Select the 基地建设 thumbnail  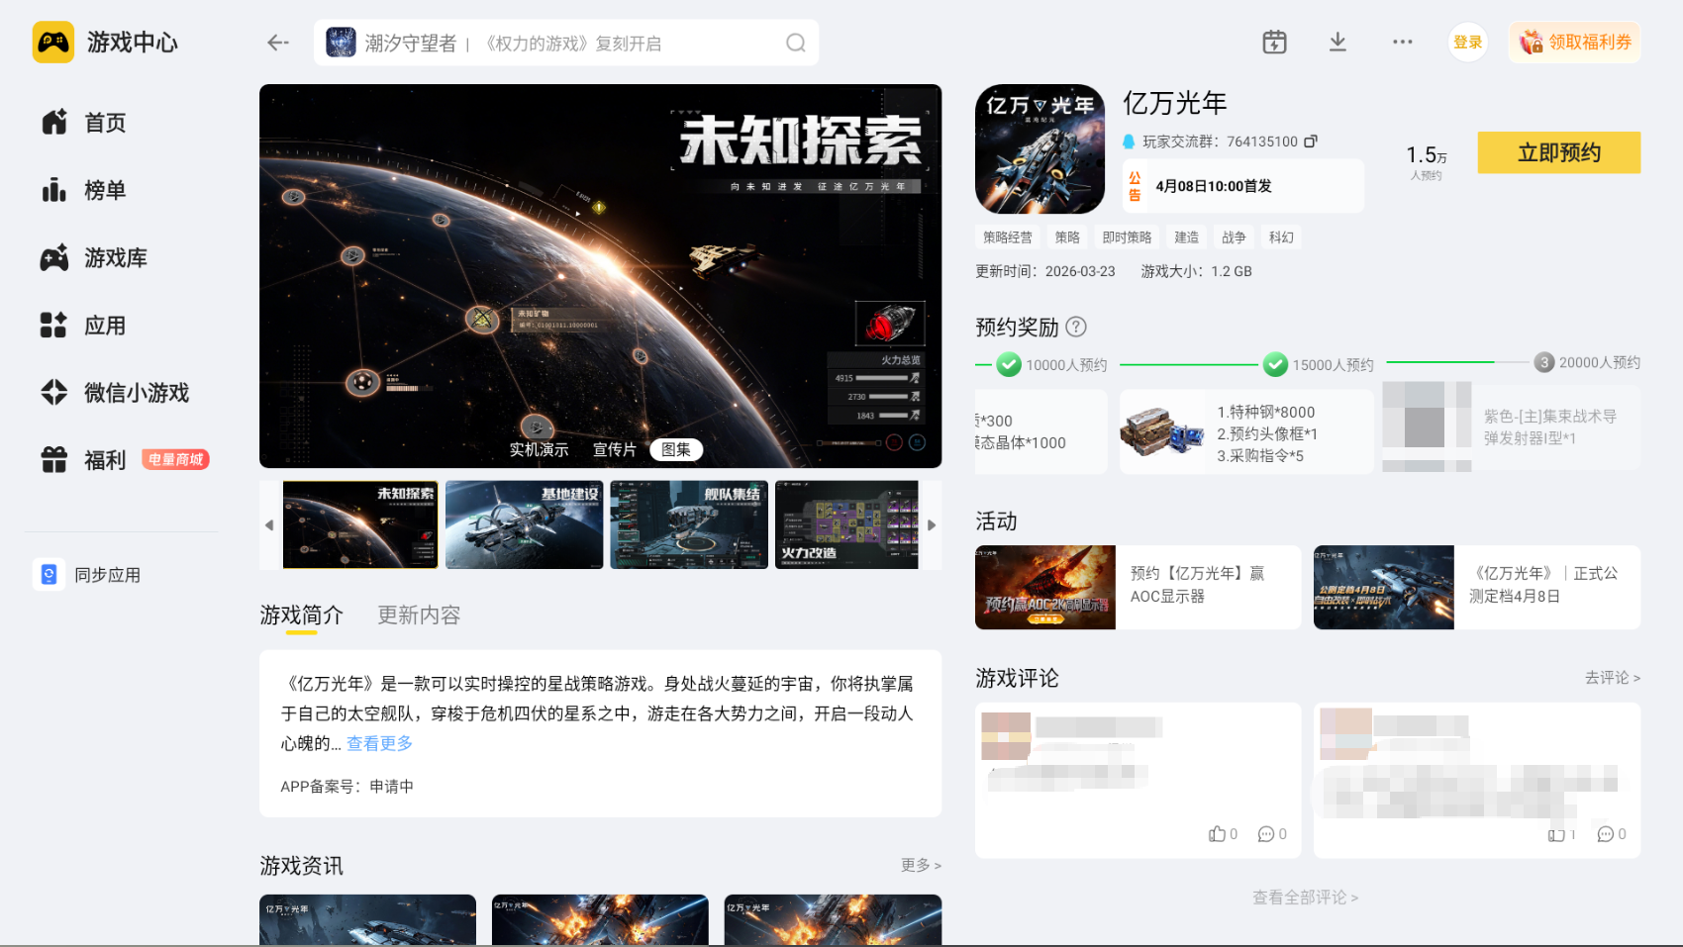click(525, 524)
